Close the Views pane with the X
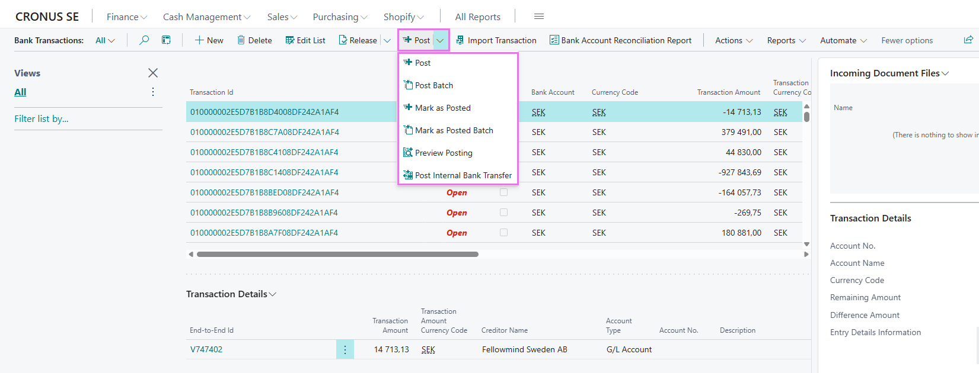Viewport: 979px width, 373px height. click(x=153, y=73)
